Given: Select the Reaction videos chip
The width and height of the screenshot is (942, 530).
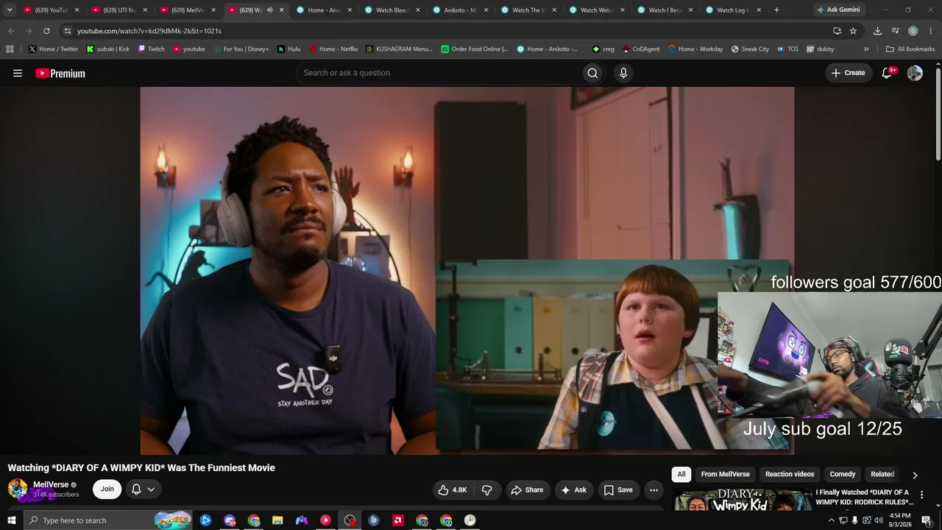Looking at the screenshot, I should (790, 475).
